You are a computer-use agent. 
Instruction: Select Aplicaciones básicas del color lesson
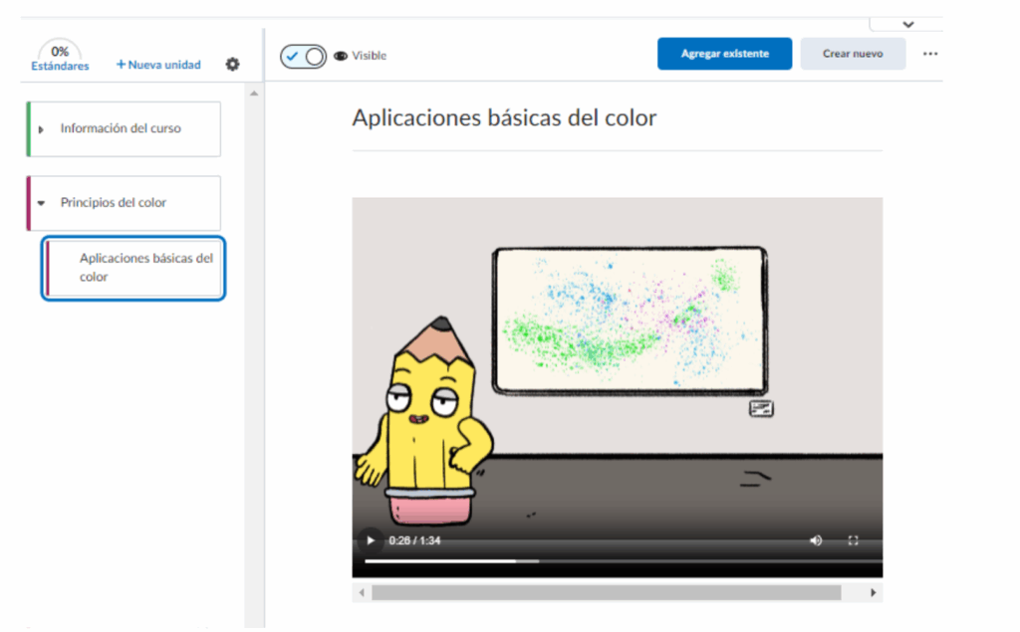click(145, 267)
